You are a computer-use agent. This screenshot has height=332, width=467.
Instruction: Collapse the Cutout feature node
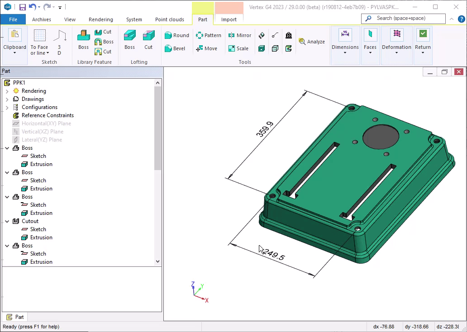[7, 221]
